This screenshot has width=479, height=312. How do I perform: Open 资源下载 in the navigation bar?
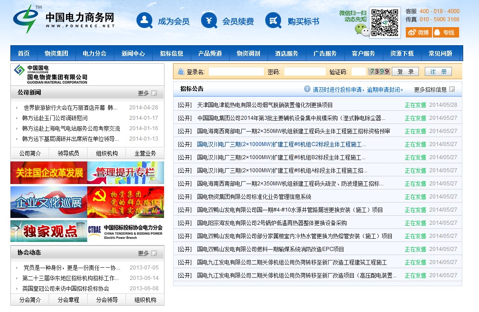[402, 53]
